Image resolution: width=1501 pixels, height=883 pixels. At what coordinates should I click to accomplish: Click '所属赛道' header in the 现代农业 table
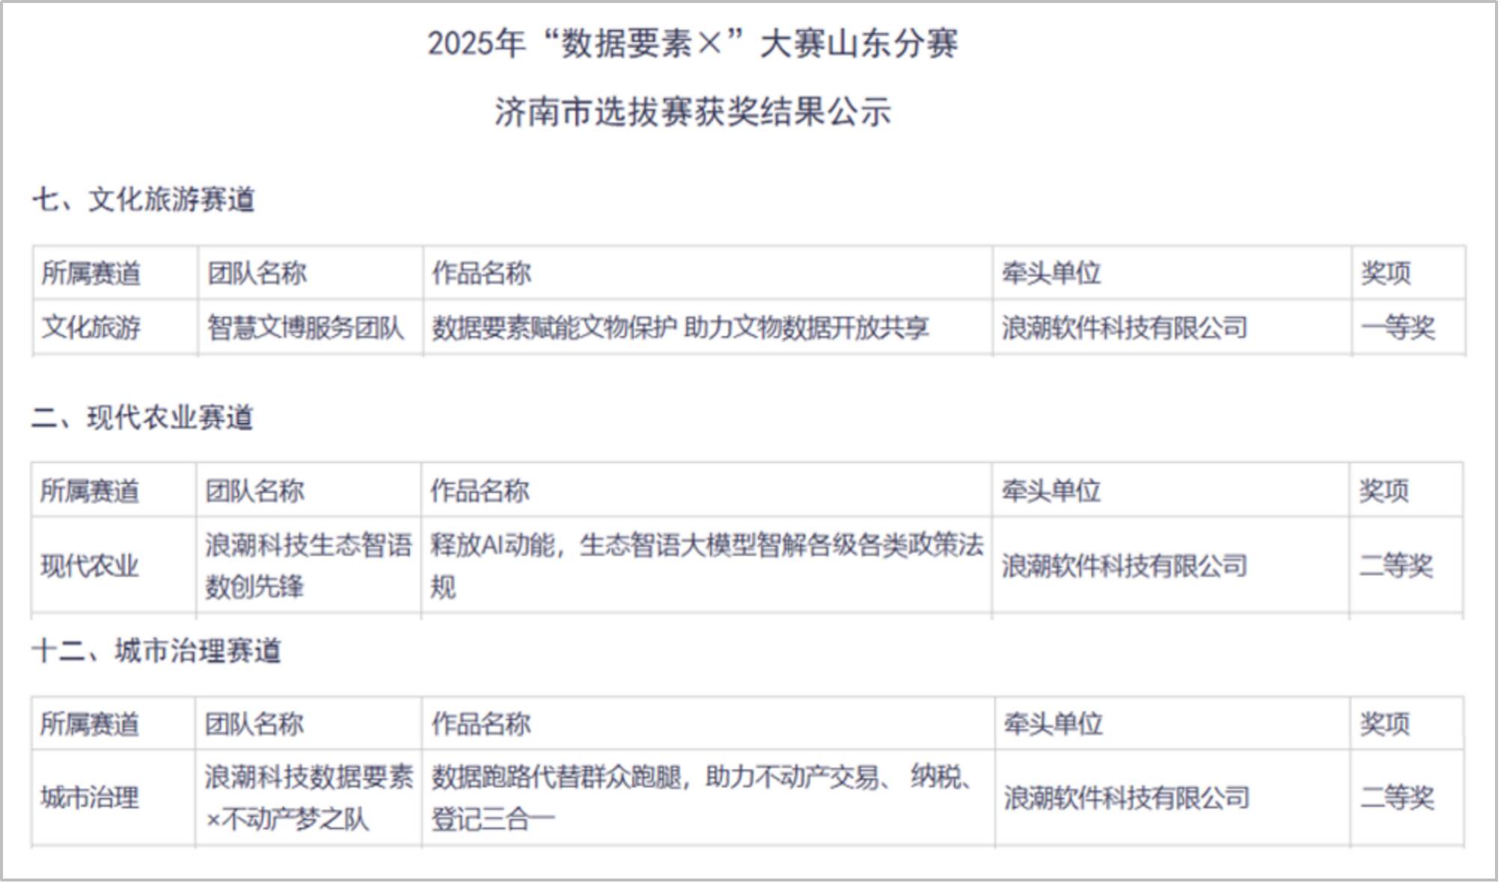click(x=90, y=491)
